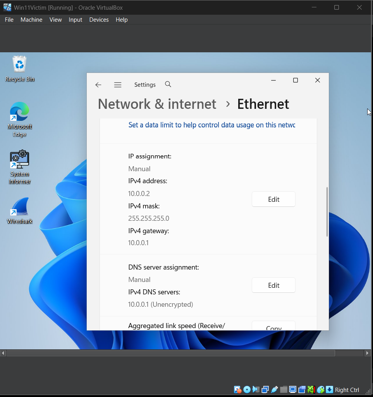Open the display status icon in status bar
The width and height of the screenshot is (373, 397).
(293, 389)
